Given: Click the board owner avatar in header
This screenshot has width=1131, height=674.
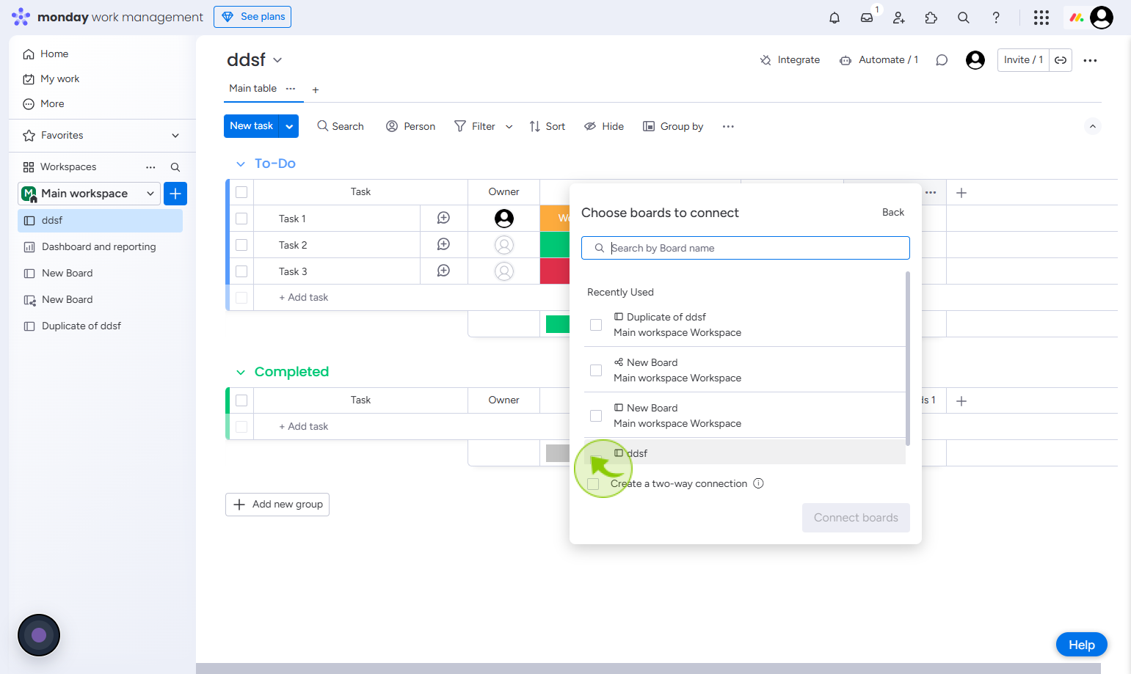Looking at the screenshot, I should pos(975,60).
